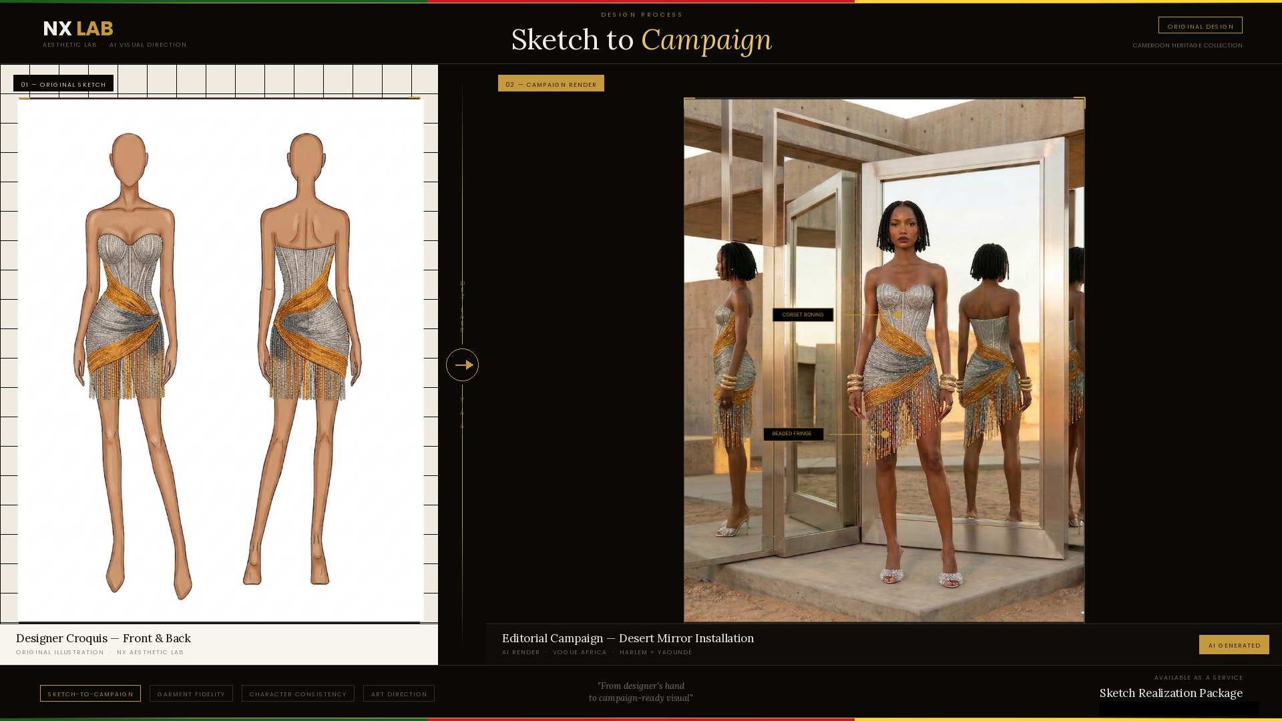Select the Cameroon Heritage Collection label

click(1187, 45)
